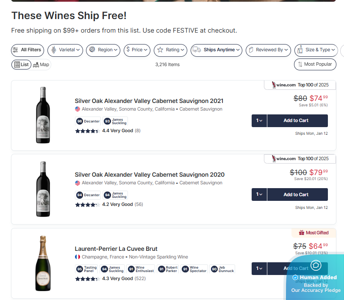Open Silver Oak Cabernet Sauvignon 2021 link

coord(149,101)
